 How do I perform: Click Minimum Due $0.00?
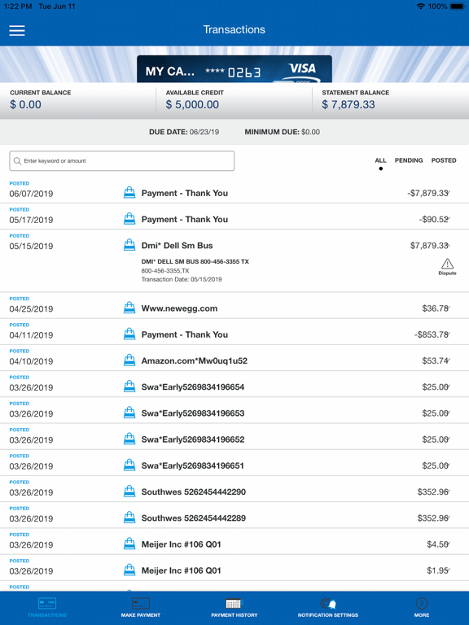coord(283,132)
